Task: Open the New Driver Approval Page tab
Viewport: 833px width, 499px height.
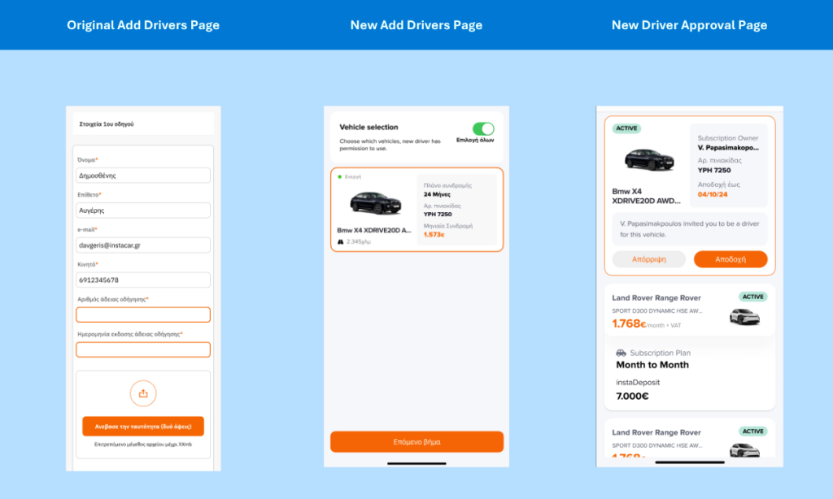Action: [689, 24]
